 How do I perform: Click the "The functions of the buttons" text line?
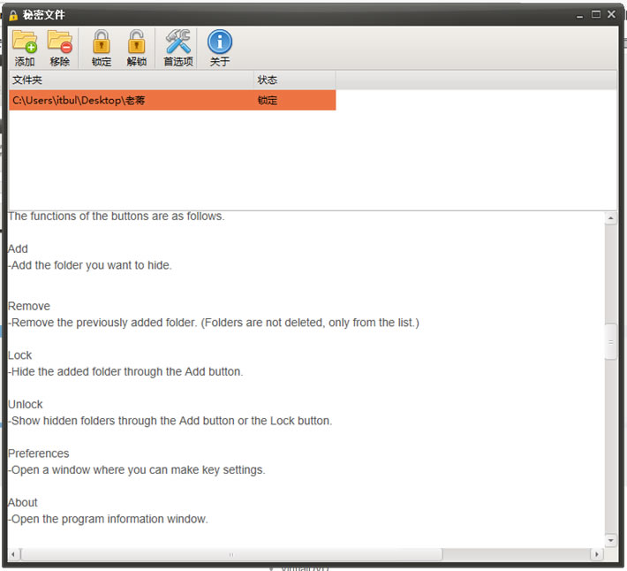(117, 217)
